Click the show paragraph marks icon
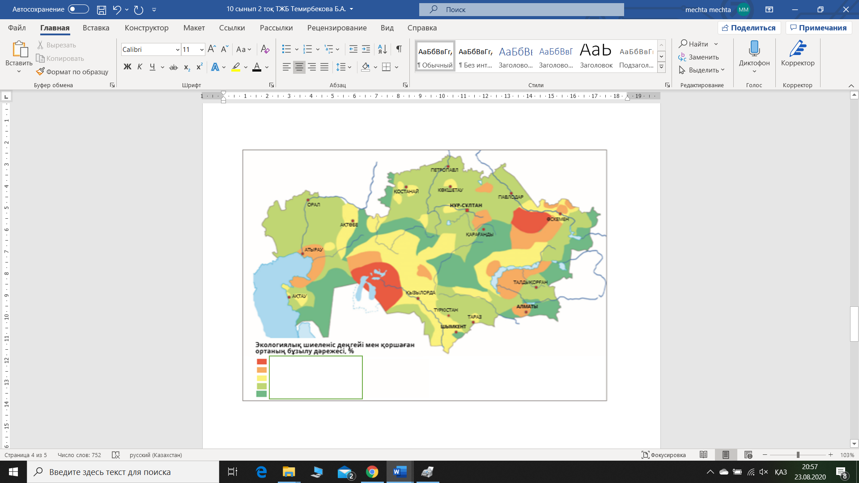The height and width of the screenshot is (483, 859). tap(399, 49)
